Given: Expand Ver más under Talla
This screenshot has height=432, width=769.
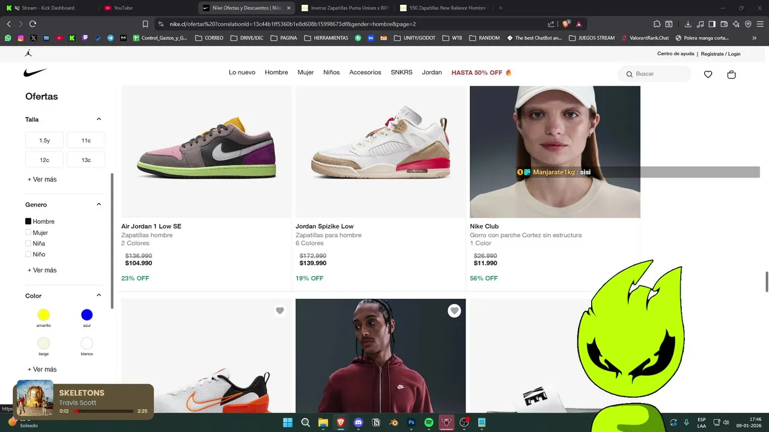Looking at the screenshot, I should point(42,179).
